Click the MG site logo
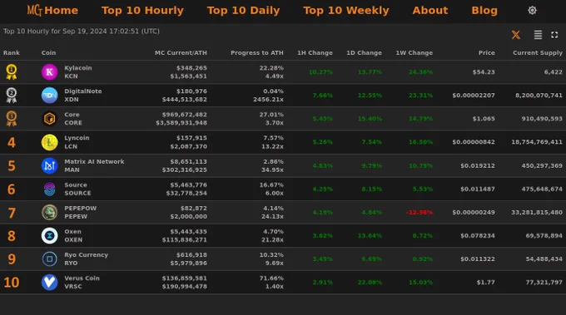The width and height of the screenshot is (566, 315). pos(35,10)
